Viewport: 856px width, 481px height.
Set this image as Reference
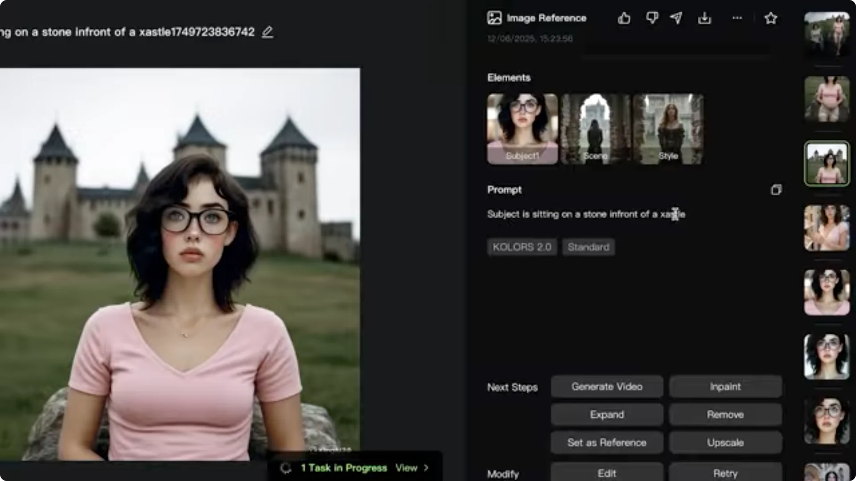[607, 442]
